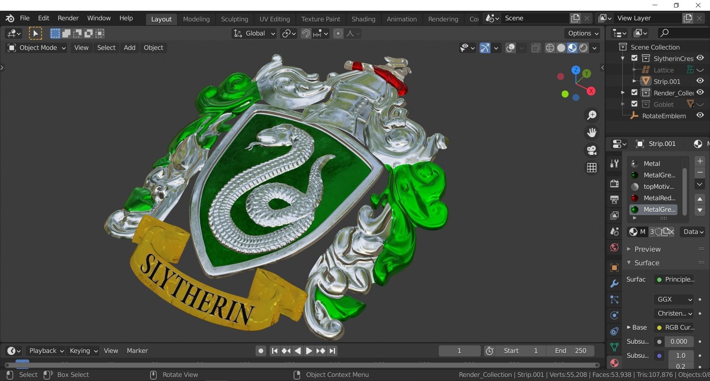Open the Modifier properties wrench tab
The height and width of the screenshot is (381, 710).
[614, 284]
